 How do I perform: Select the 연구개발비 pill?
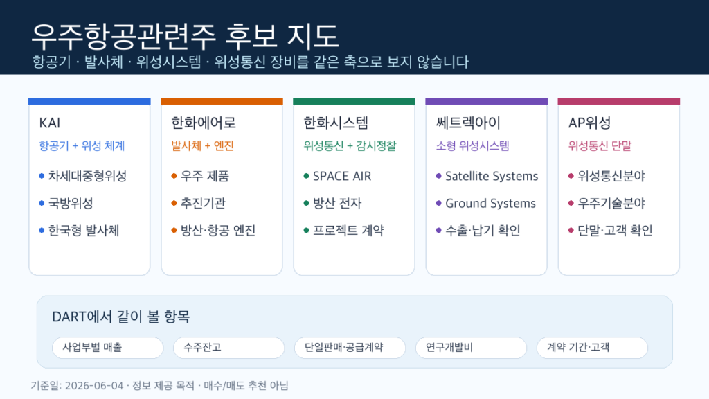(471, 348)
